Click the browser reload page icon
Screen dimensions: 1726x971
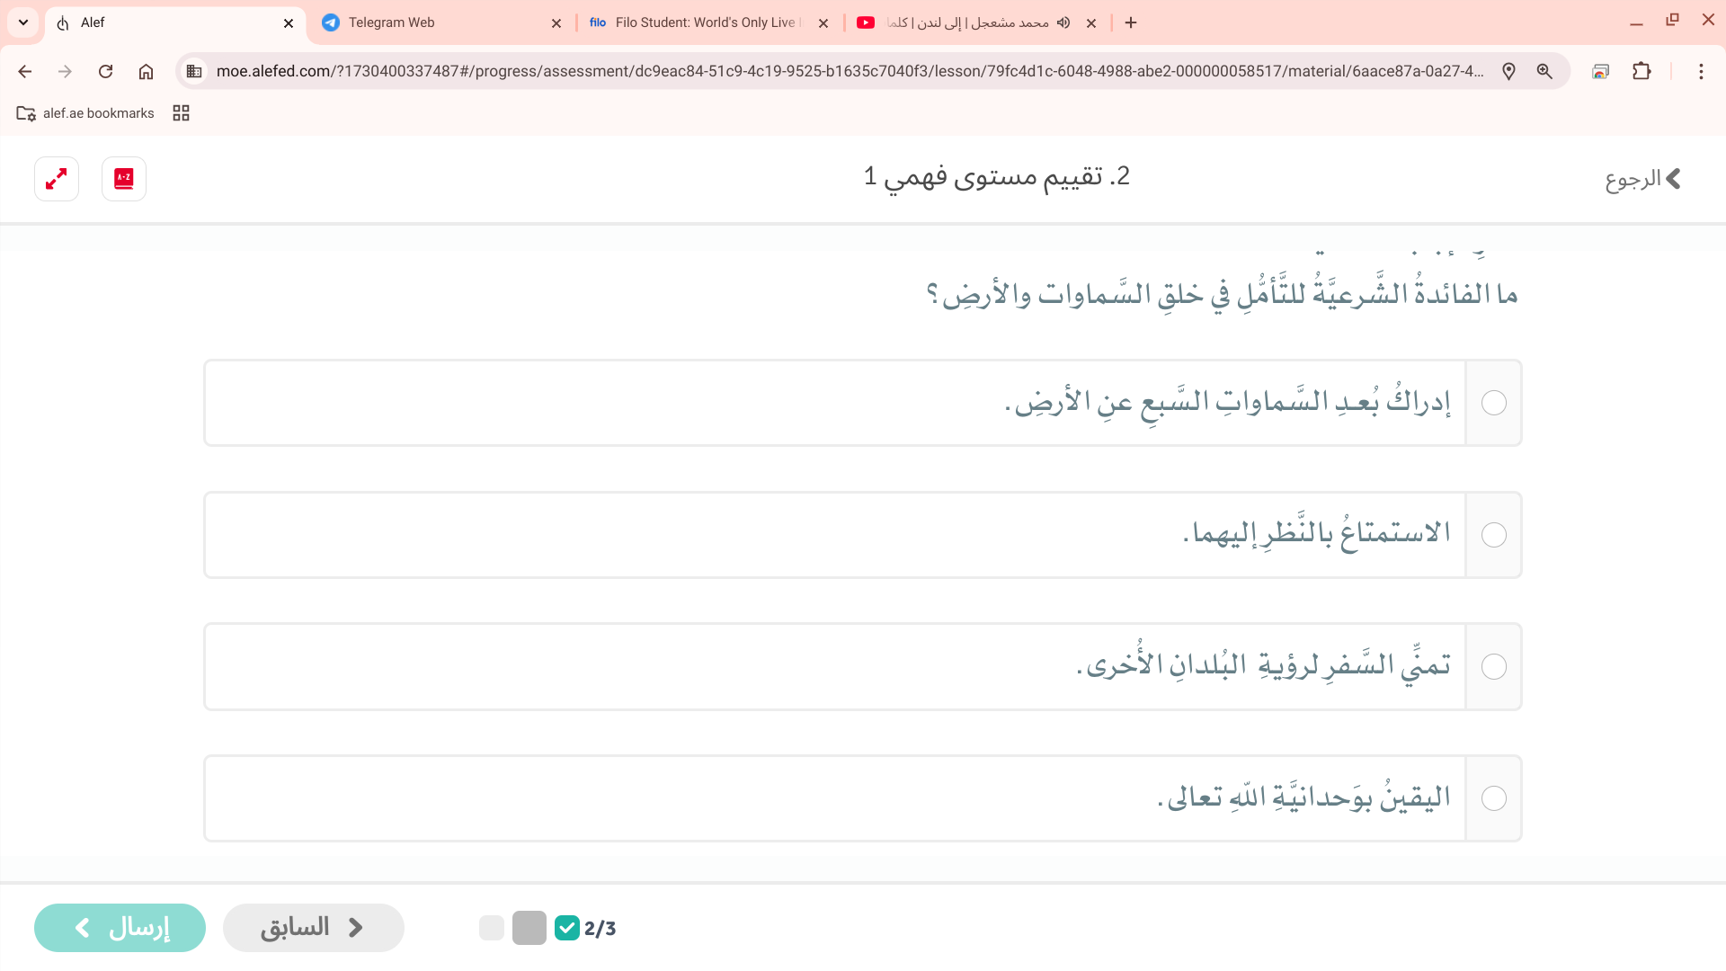(x=105, y=71)
